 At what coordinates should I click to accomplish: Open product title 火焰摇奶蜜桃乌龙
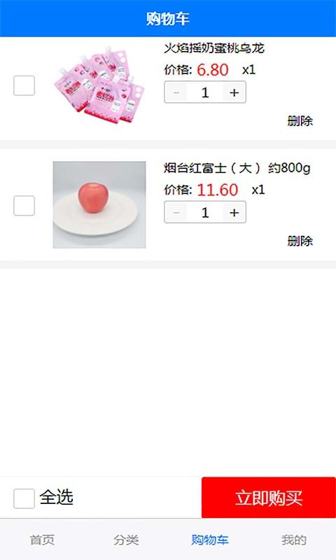click(x=214, y=48)
